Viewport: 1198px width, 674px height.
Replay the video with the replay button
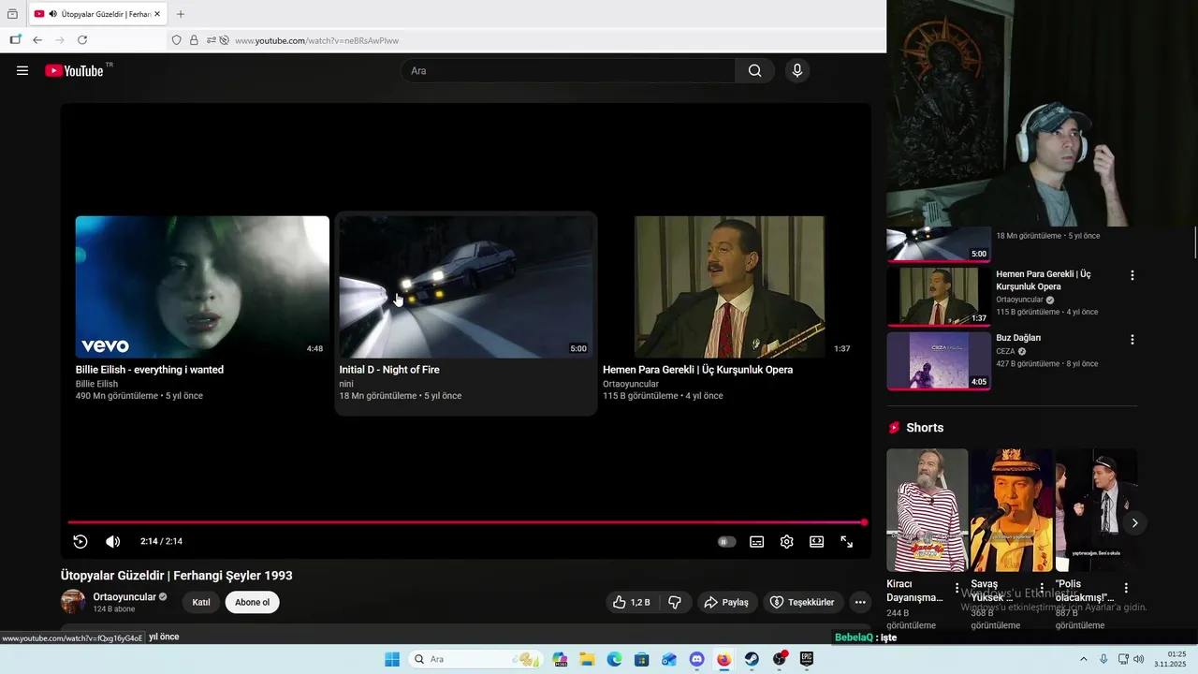(x=80, y=541)
